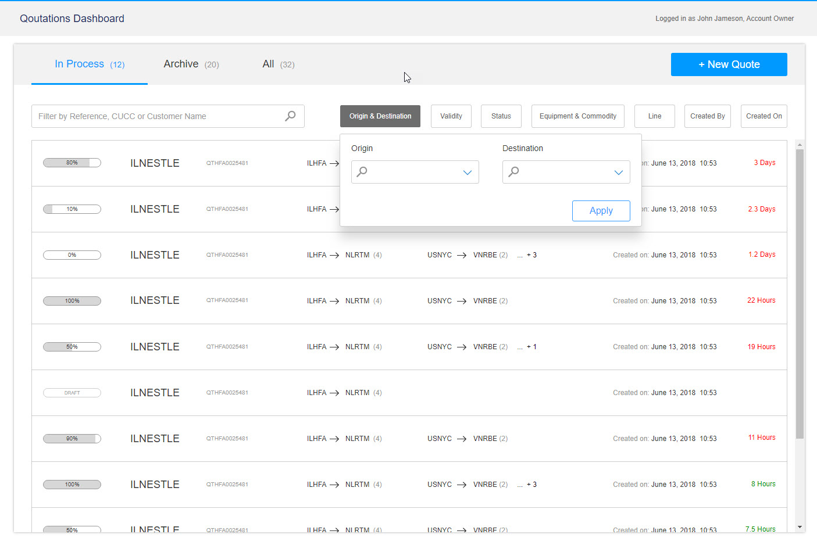Click magnifier icon in Origin field
817x545 pixels.
coord(362,172)
